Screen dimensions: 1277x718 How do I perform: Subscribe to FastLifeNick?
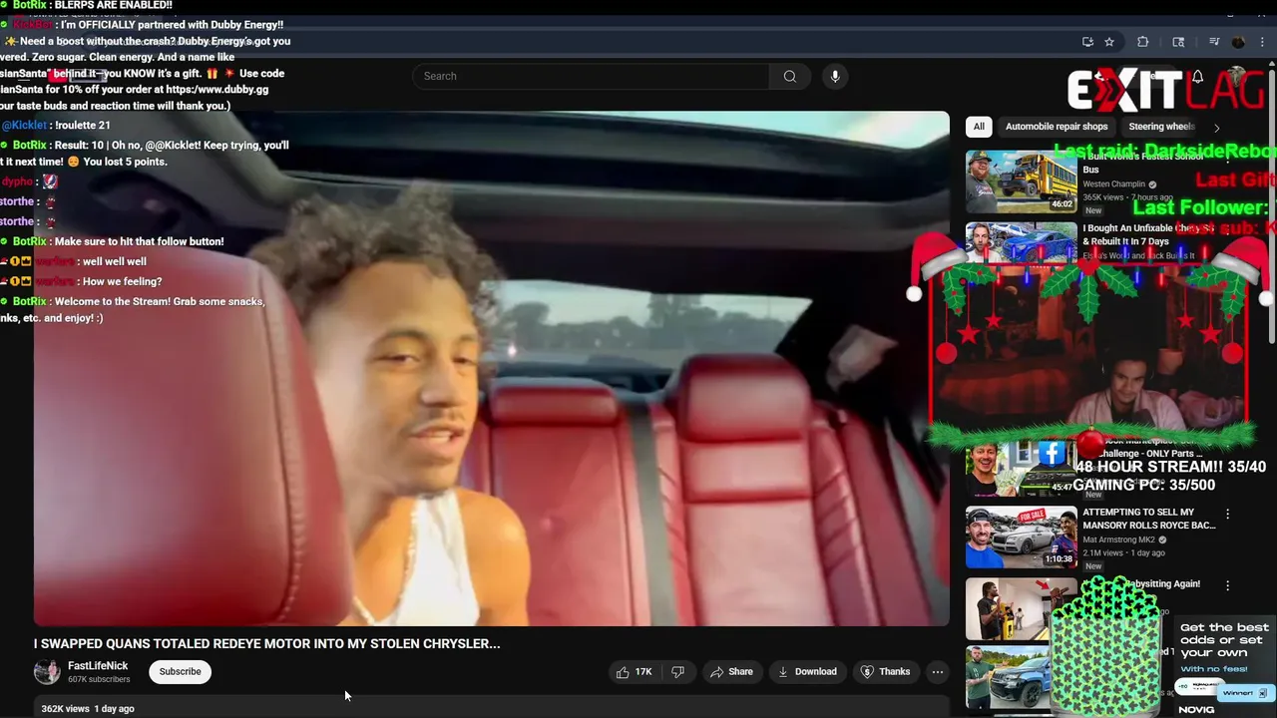tap(180, 672)
